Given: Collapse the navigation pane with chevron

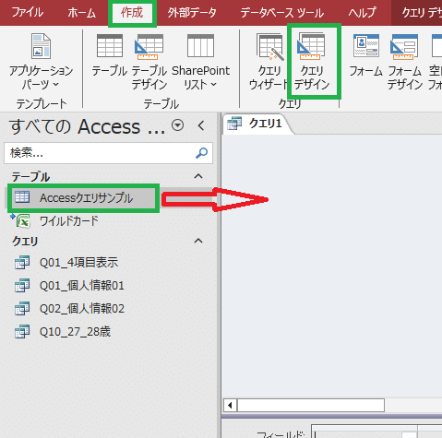Looking at the screenshot, I should point(201,125).
